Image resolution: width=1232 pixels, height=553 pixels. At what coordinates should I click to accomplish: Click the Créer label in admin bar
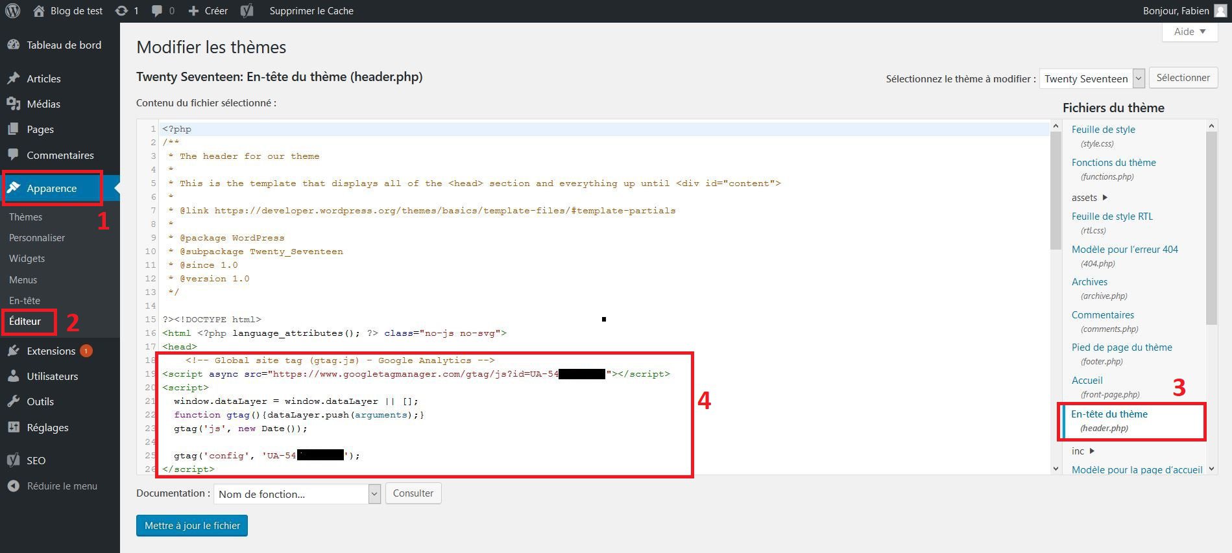(216, 11)
